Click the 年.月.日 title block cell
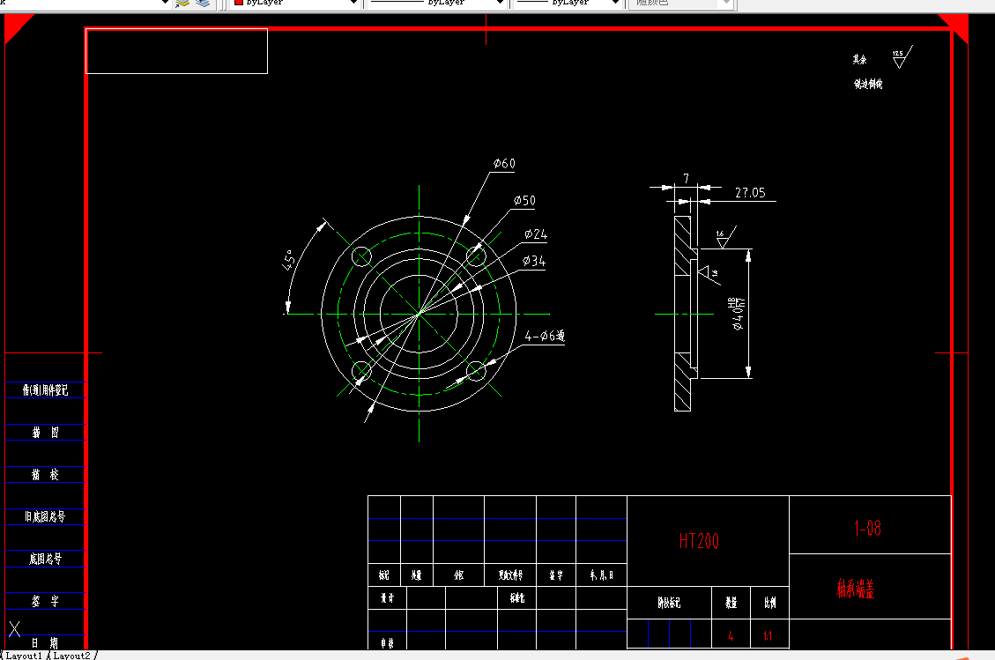The image size is (995, 660). tap(601, 575)
